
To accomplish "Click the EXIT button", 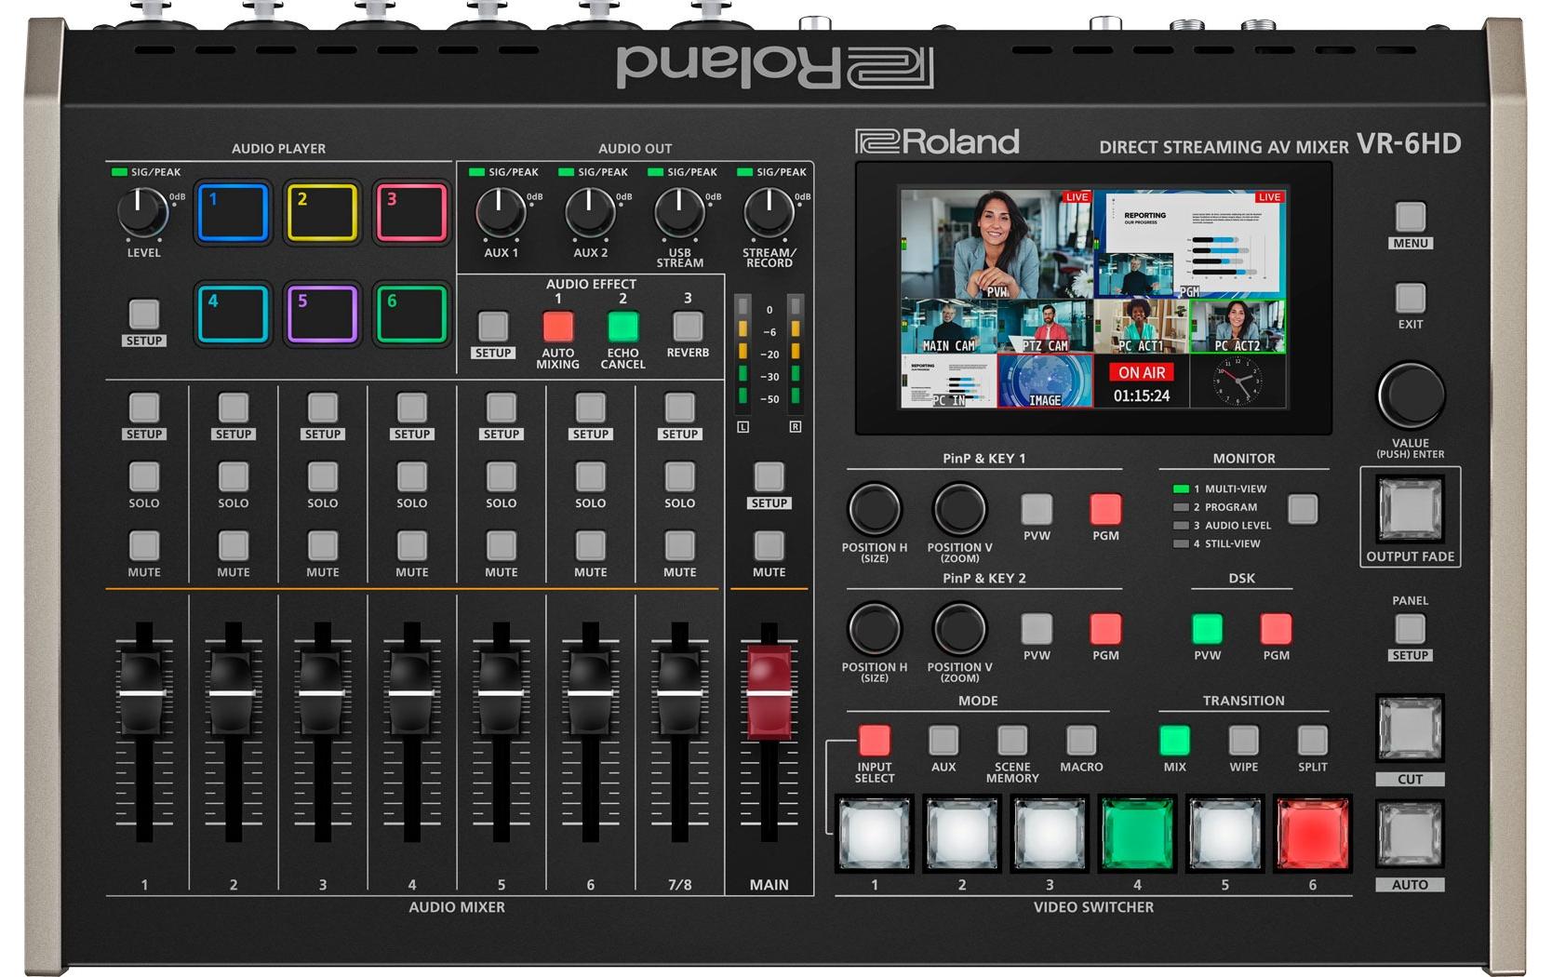I will pyautogui.click(x=1410, y=298).
